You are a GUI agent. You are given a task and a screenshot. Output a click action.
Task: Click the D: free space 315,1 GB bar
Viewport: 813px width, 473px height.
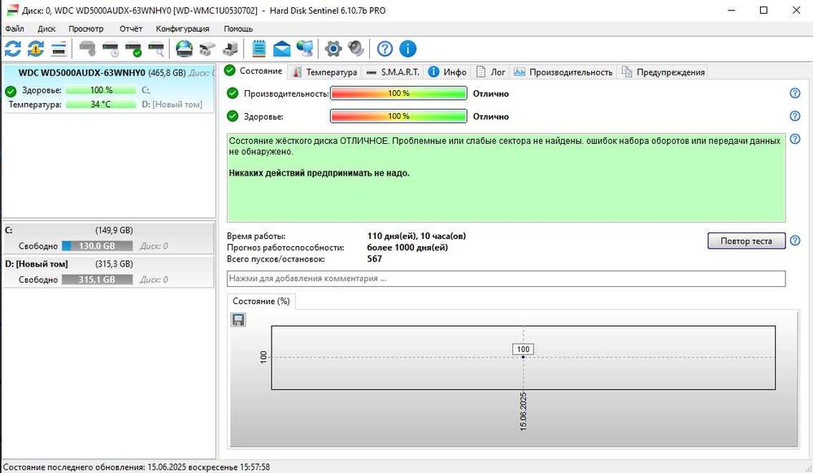(97, 280)
